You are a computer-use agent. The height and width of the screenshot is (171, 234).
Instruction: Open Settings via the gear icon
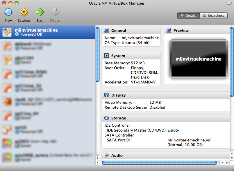click(x=24, y=12)
